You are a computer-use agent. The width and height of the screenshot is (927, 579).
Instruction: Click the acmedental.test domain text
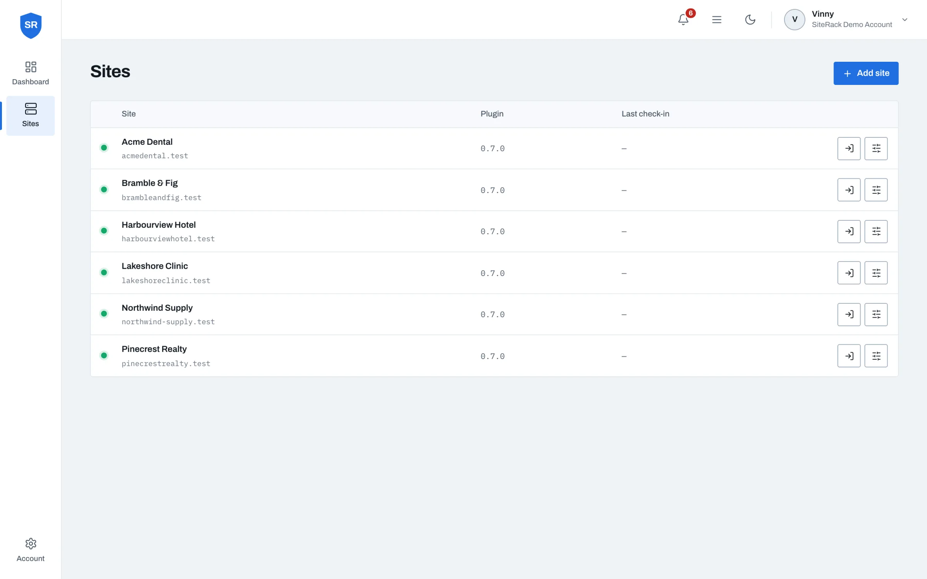pos(154,156)
